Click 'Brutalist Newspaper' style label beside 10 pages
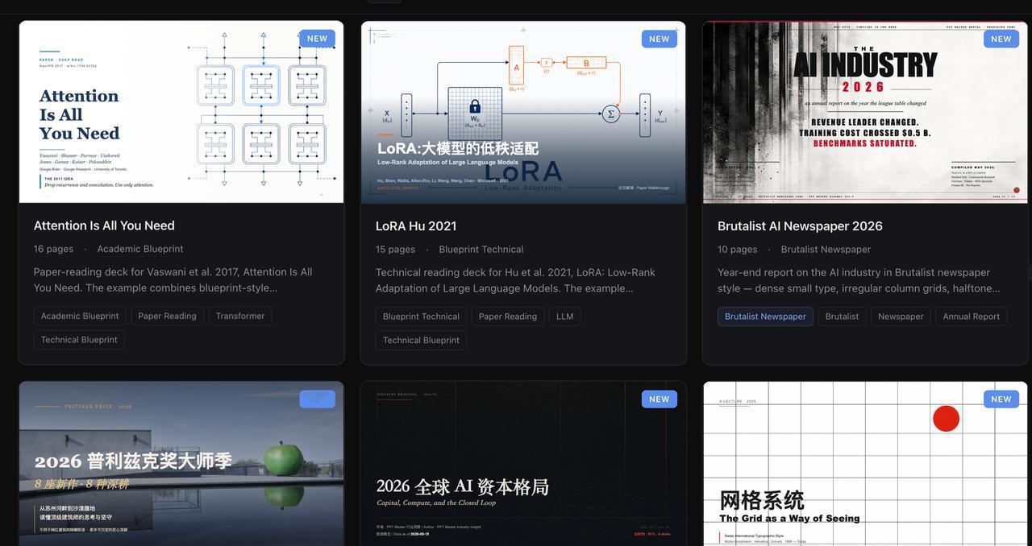This screenshot has width=1032, height=546. tap(826, 249)
